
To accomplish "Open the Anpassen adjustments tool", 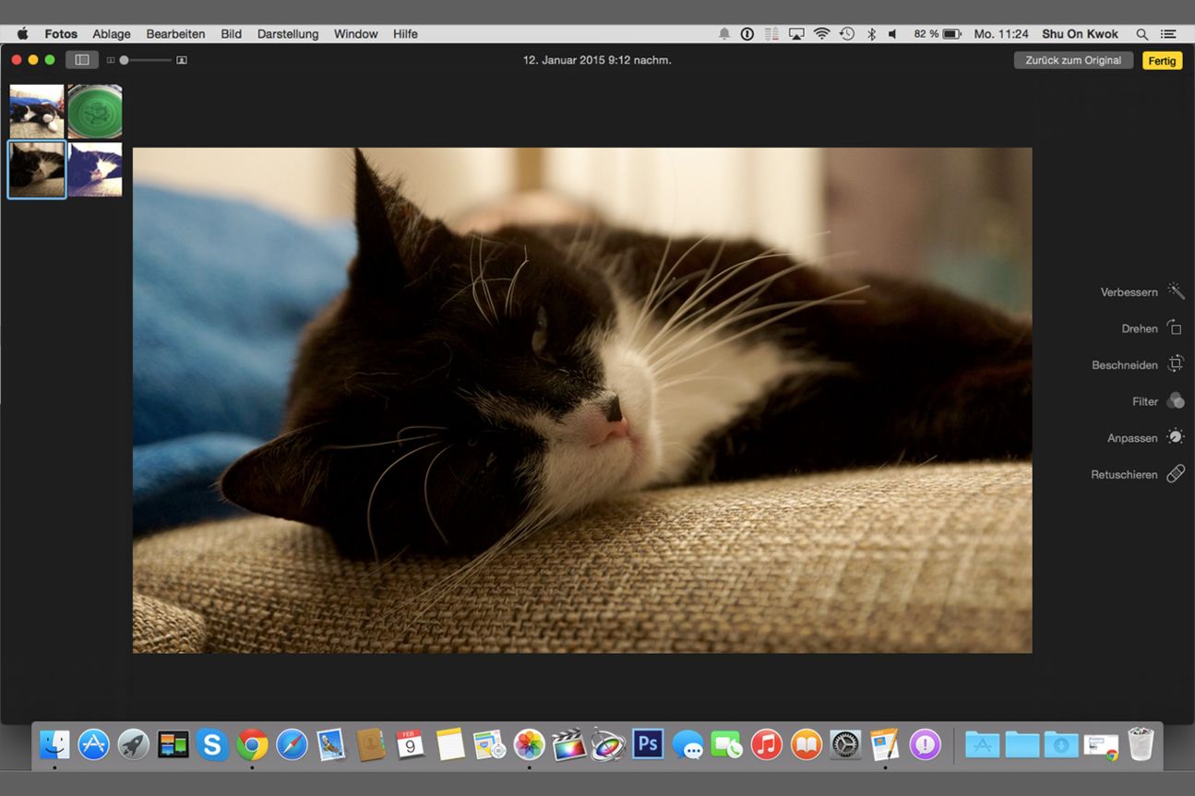I will point(1146,437).
